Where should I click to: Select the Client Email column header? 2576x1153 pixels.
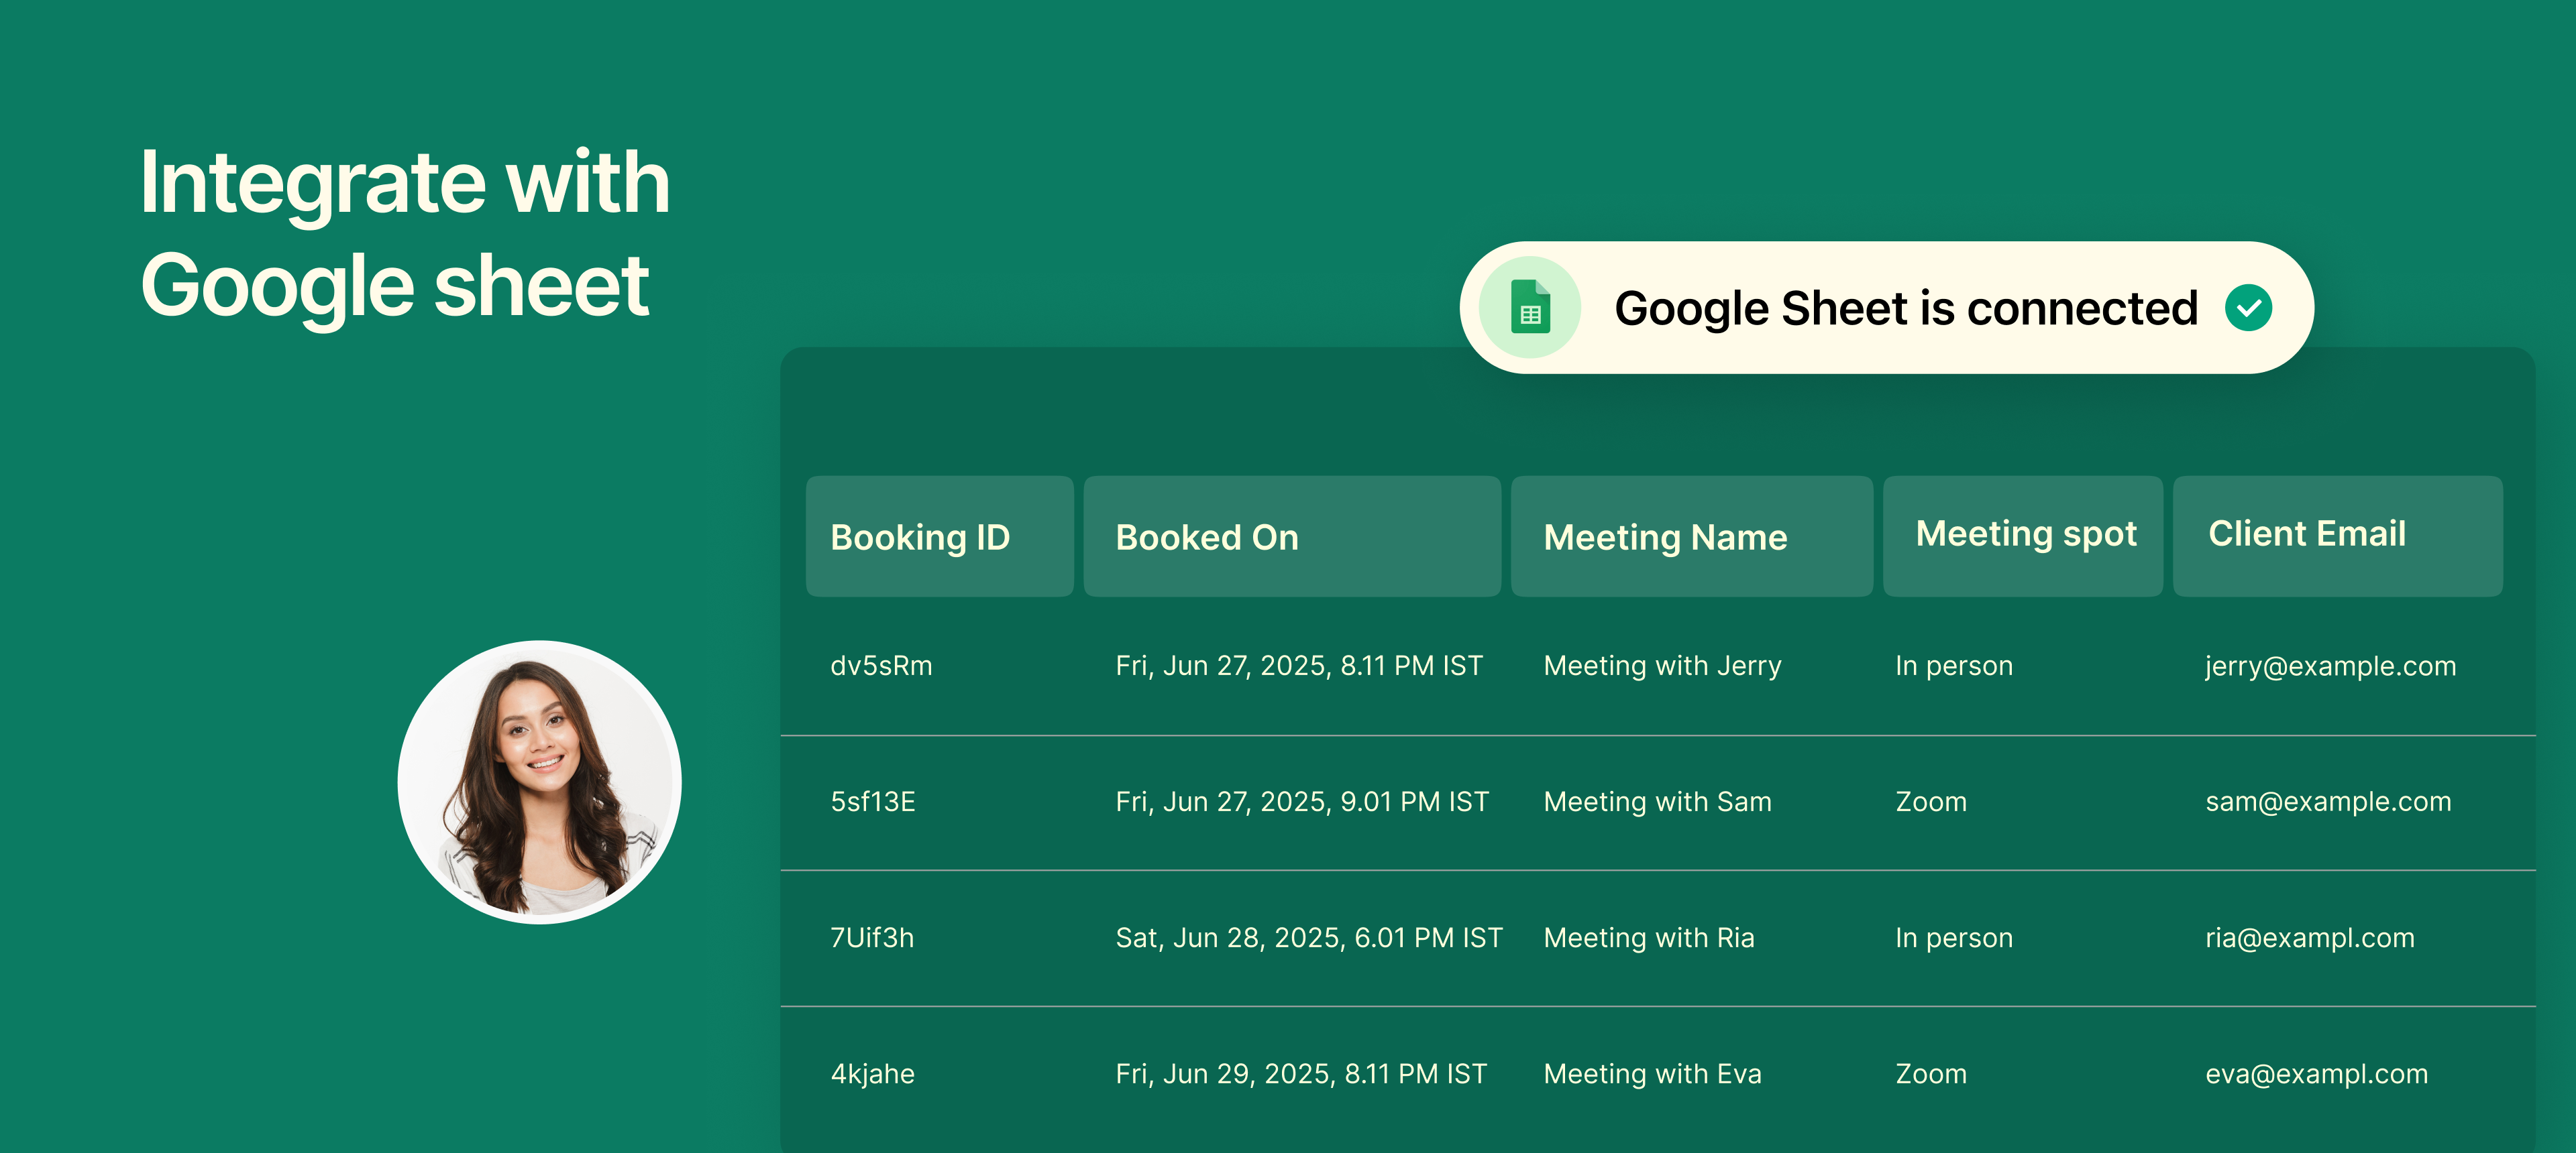coord(2338,536)
